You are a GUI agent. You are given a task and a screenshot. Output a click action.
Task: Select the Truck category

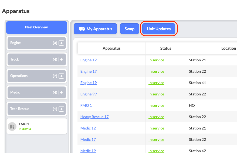37,59
